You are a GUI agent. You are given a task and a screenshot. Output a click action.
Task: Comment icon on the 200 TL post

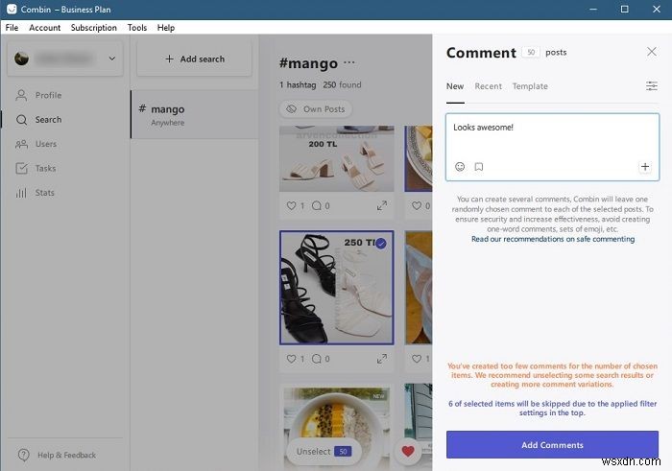pos(316,205)
